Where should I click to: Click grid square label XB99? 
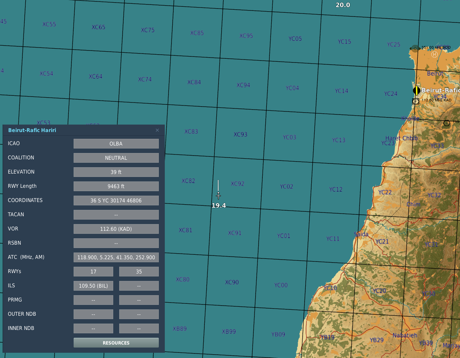[x=229, y=331]
